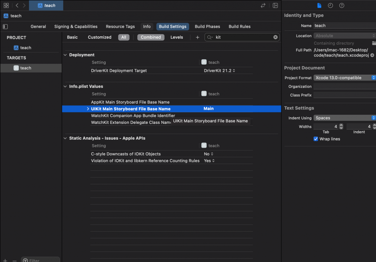The width and height of the screenshot is (376, 262).
Task: Open the Build Phases tab
Action: (x=207, y=26)
